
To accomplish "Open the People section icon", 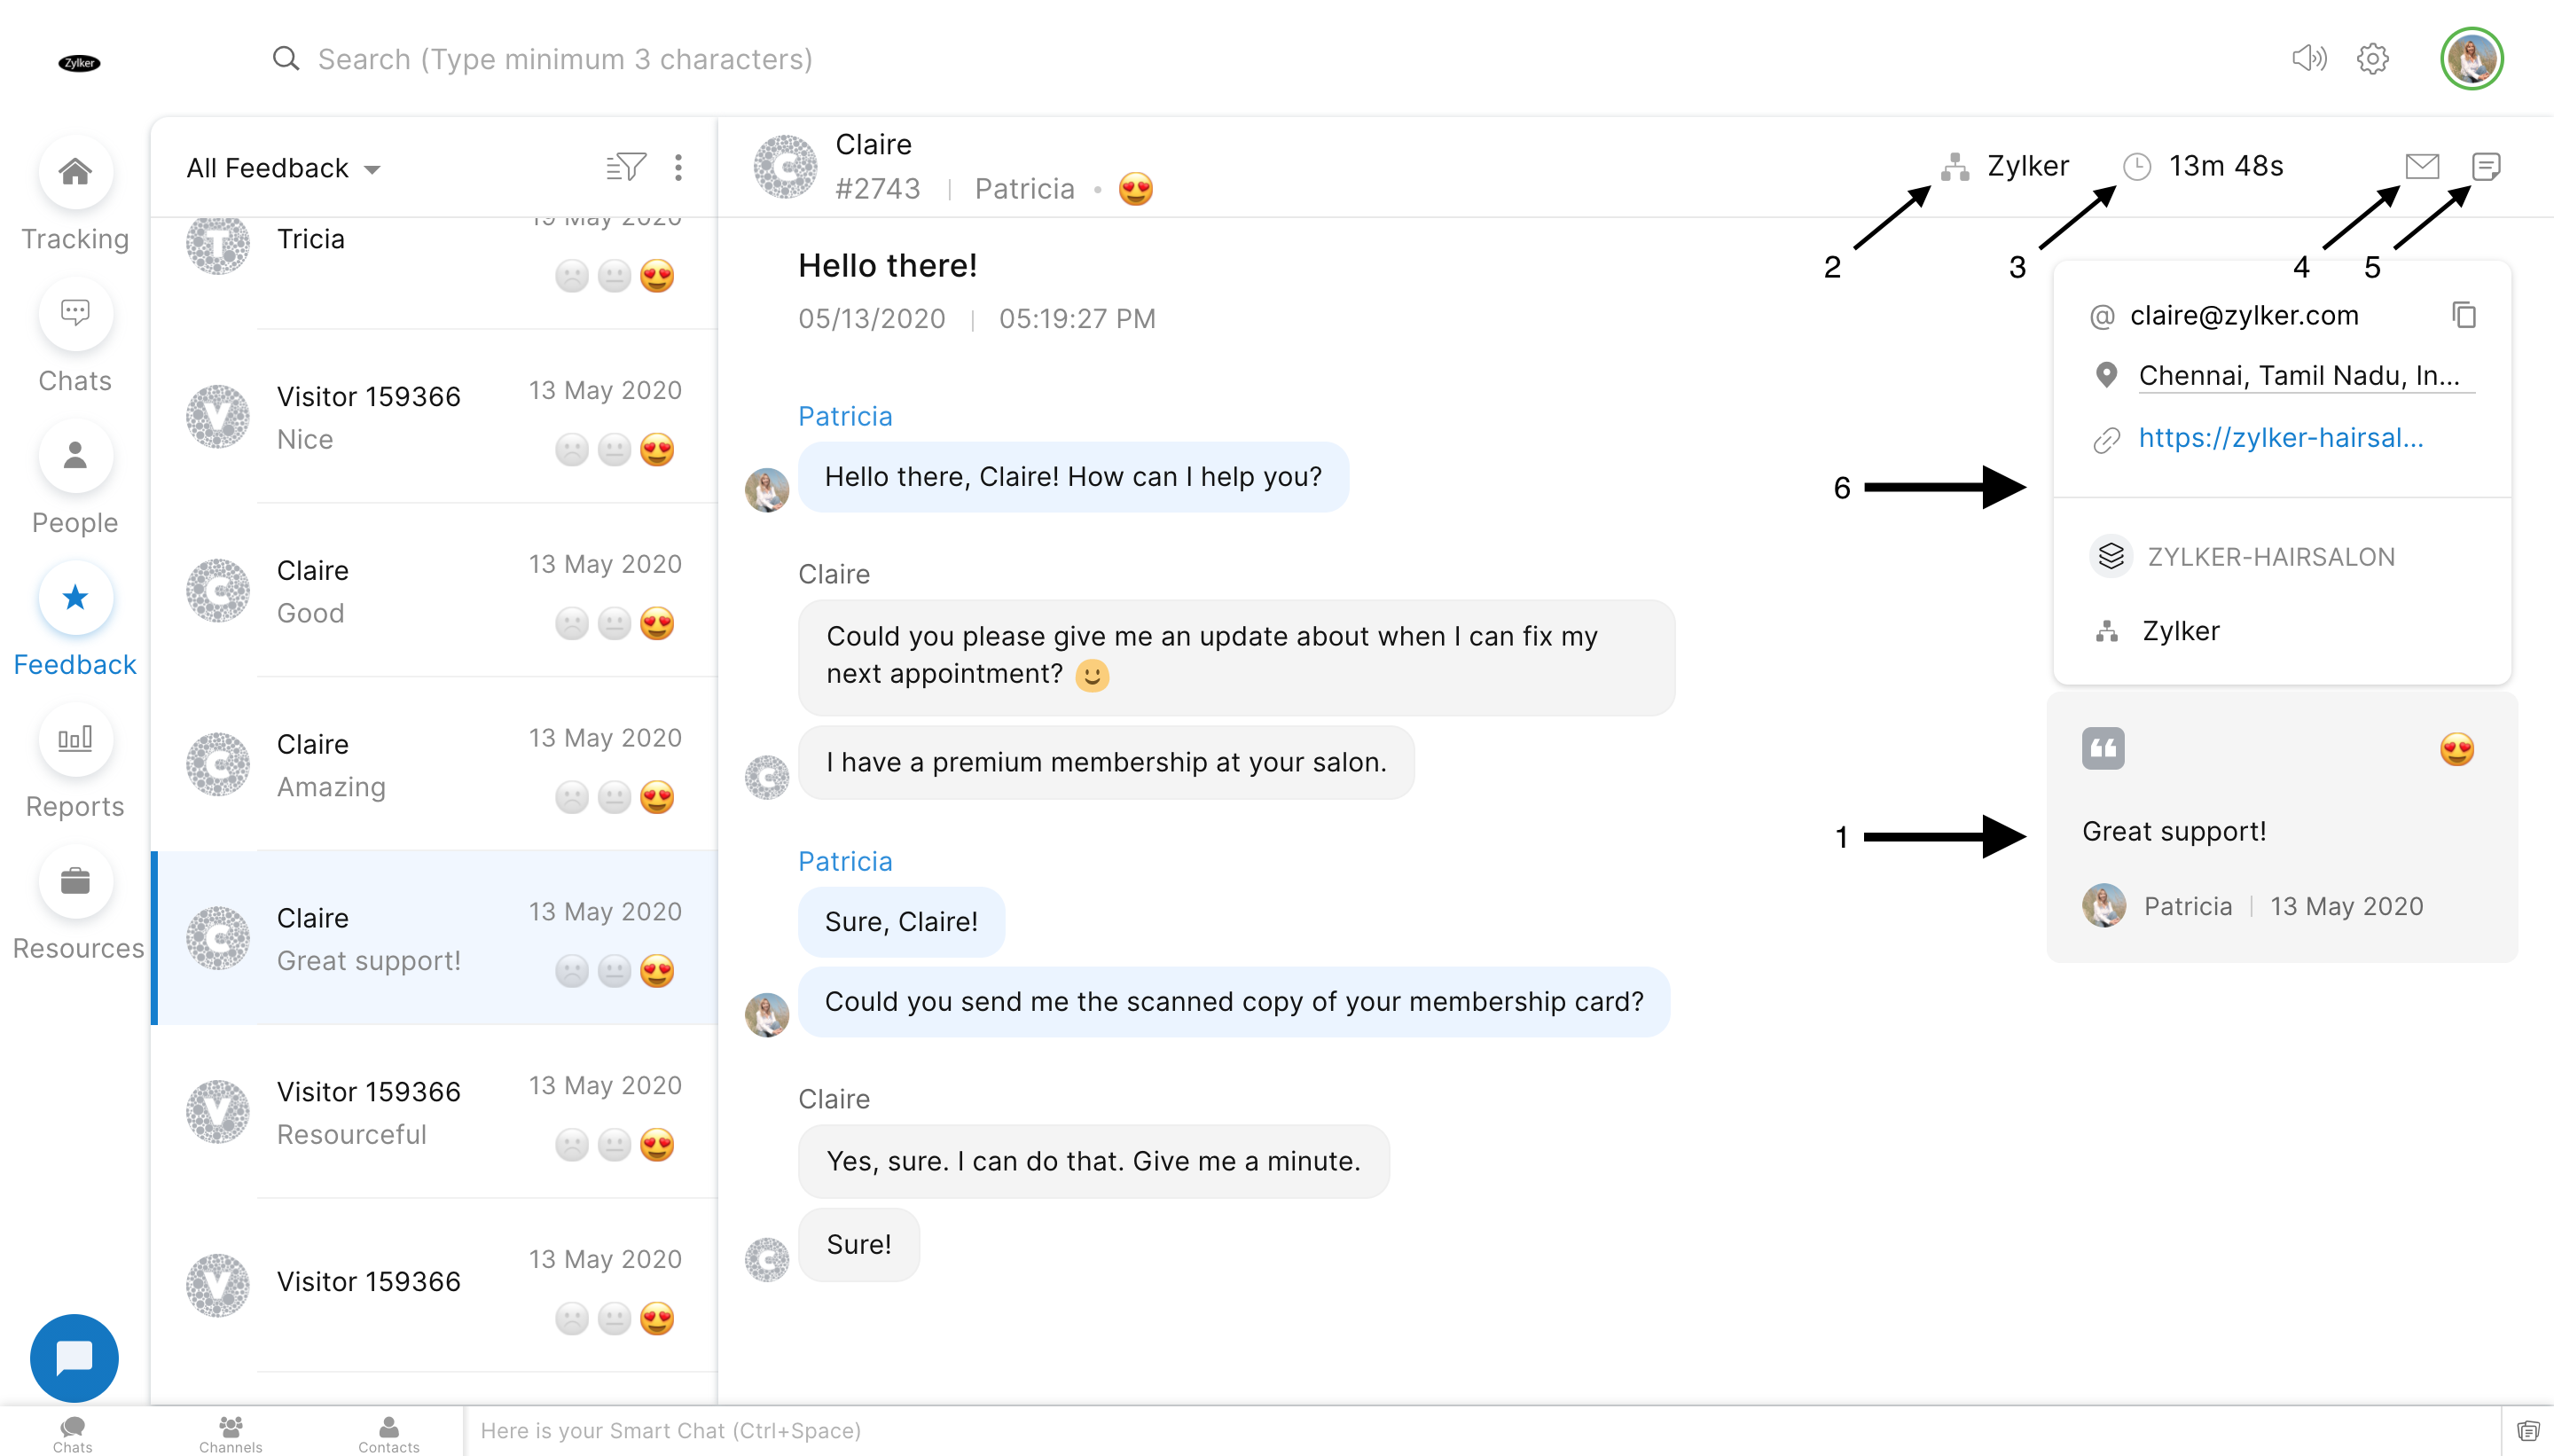I will point(75,456).
